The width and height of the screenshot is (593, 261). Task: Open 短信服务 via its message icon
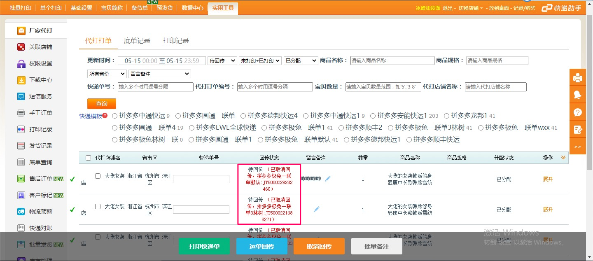pos(21,96)
